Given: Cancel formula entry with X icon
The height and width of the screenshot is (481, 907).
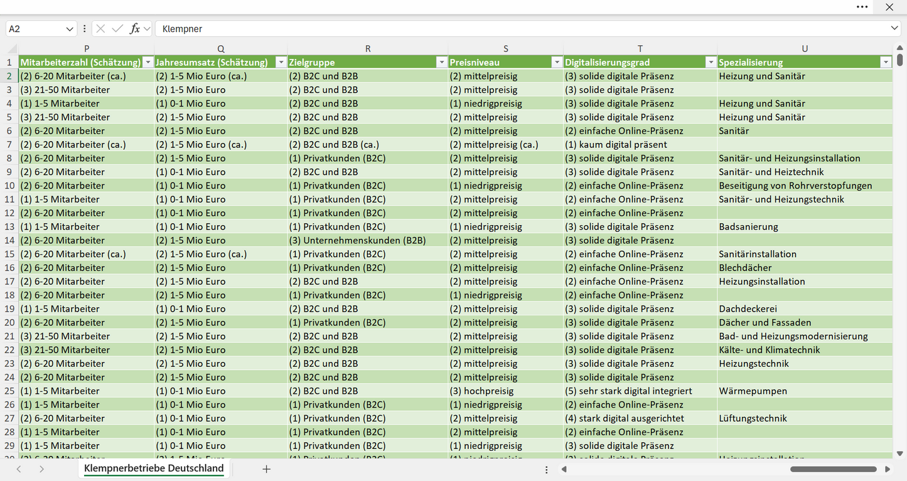Looking at the screenshot, I should (100, 29).
